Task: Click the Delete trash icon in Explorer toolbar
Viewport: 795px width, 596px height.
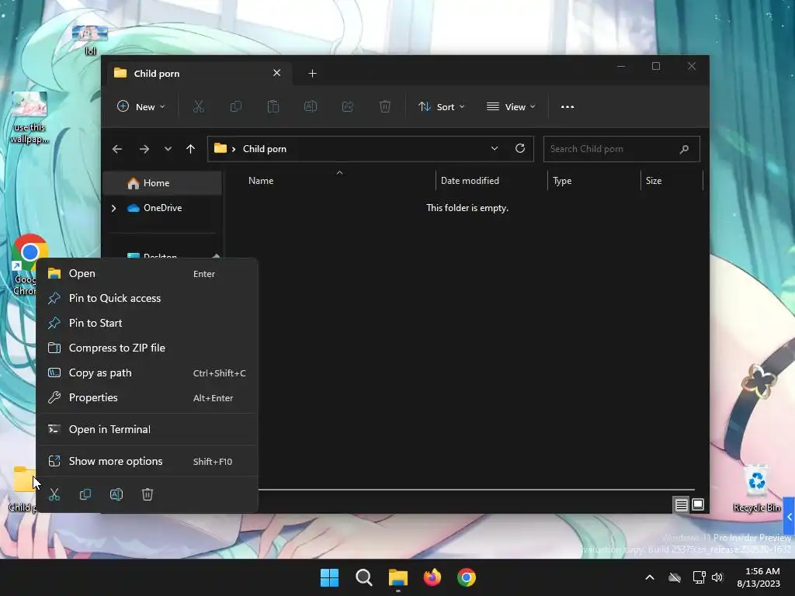Action: tap(385, 107)
